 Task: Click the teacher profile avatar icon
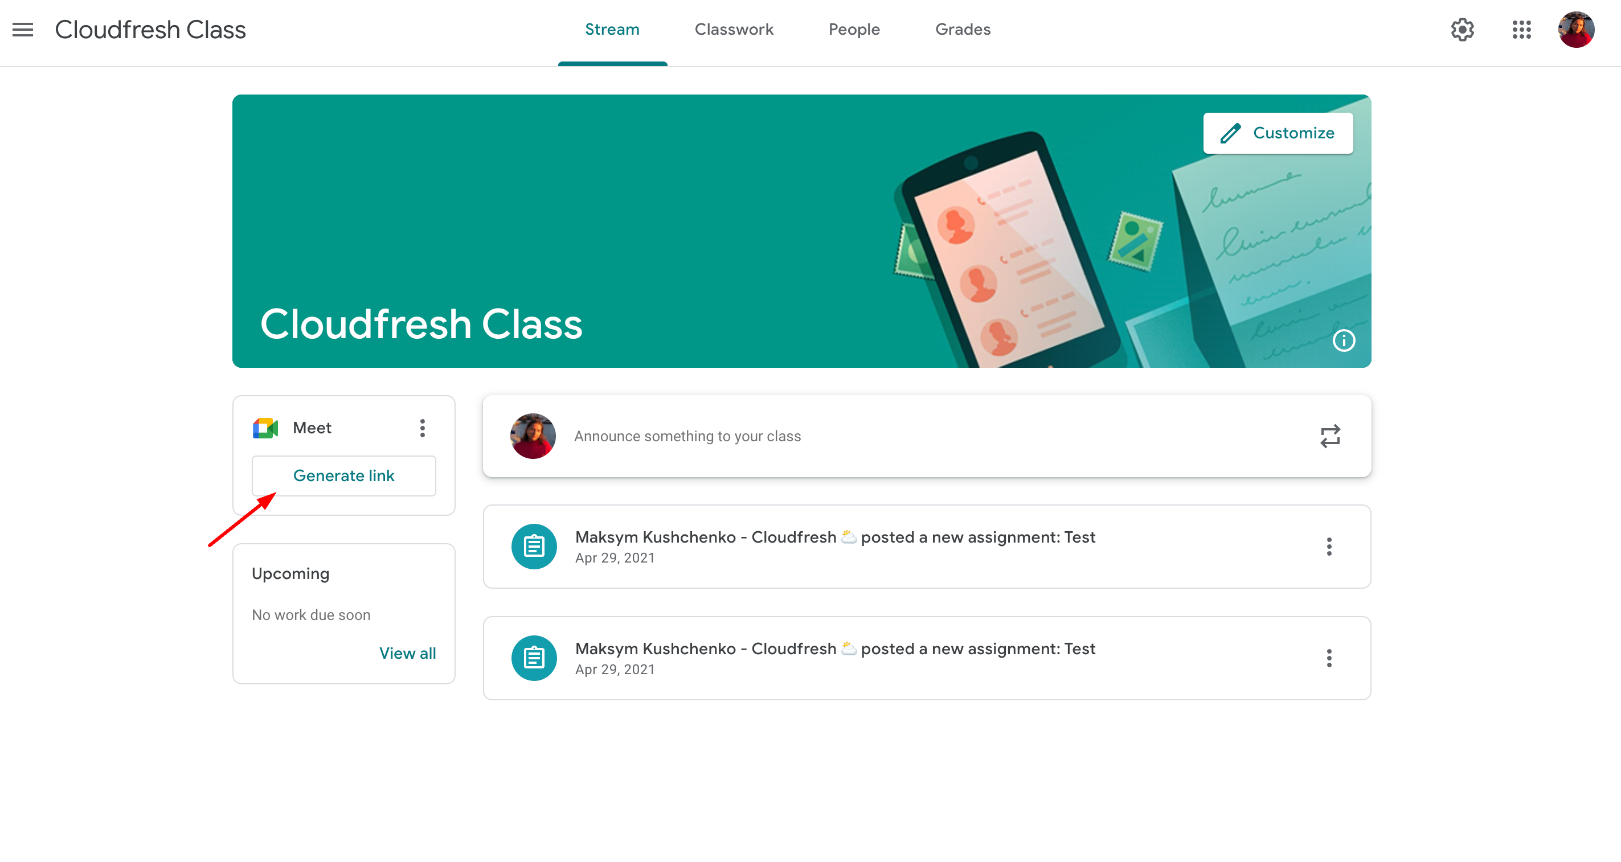coord(1581,30)
